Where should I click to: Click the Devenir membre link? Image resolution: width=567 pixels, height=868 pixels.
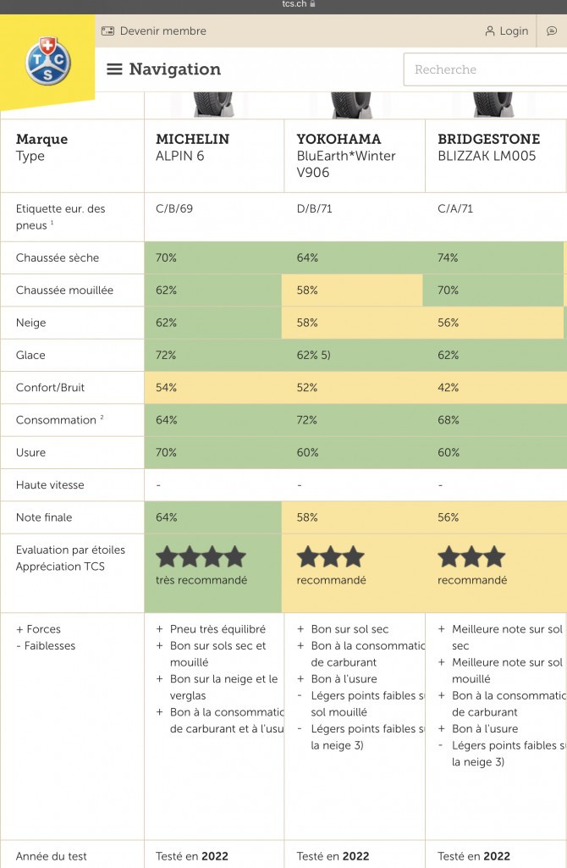click(x=163, y=31)
